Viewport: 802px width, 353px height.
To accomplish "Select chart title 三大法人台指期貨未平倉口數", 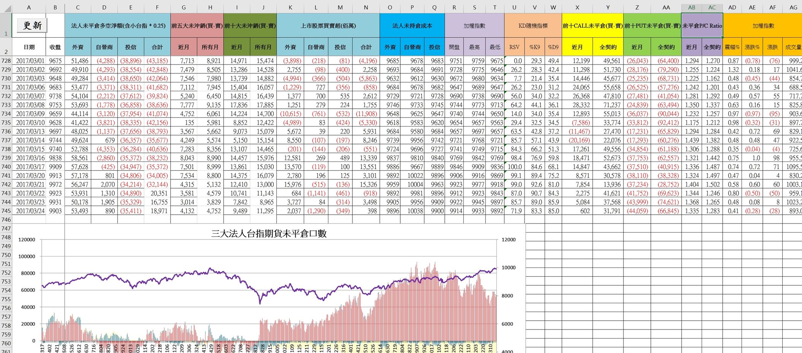I will (x=269, y=234).
